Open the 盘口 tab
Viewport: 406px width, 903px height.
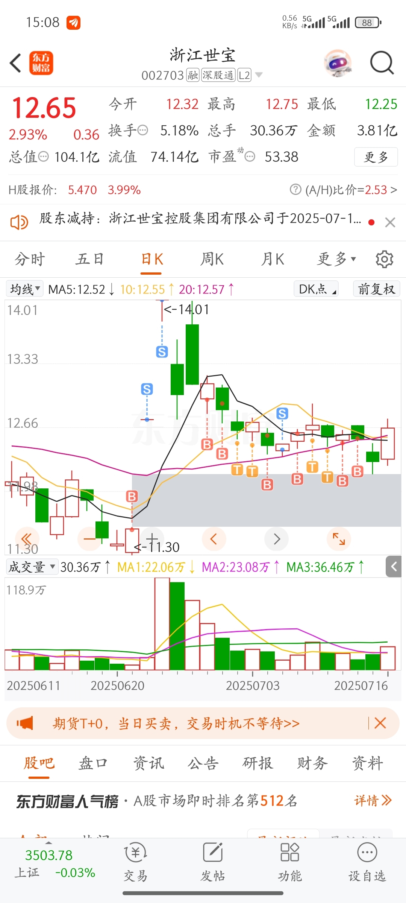(x=93, y=763)
